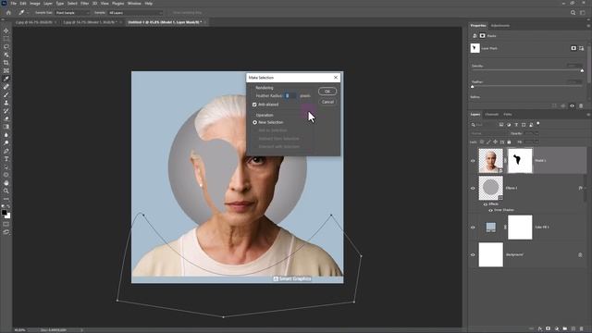The image size is (592, 333).
Task: Toggle the Anti-aliased checkbox
Action: click(x=254, y=105)
